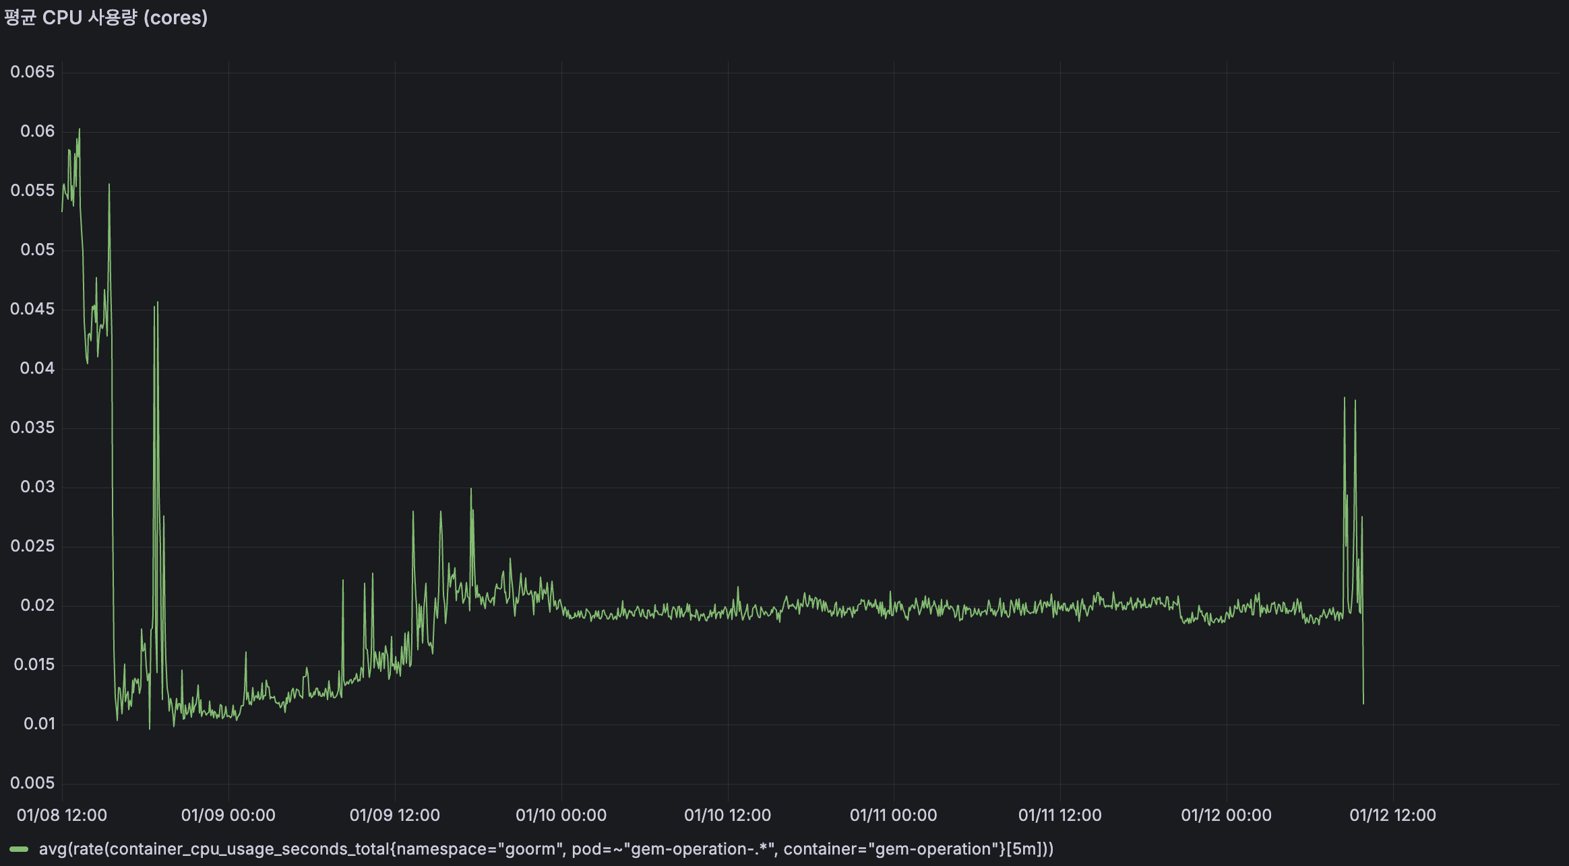The image size is (1569, 866).
Task: Click the 01/11 12:00 x-axis label
Action: click(1060, 815)
